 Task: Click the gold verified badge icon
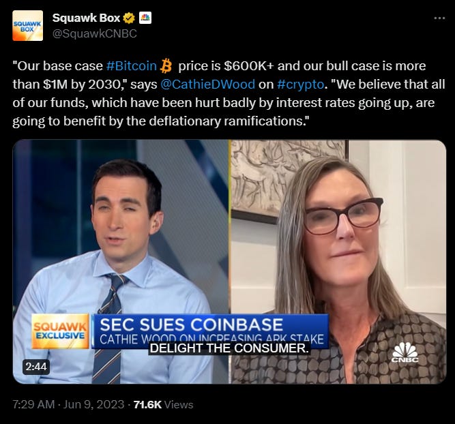click(x=129, y=18)
